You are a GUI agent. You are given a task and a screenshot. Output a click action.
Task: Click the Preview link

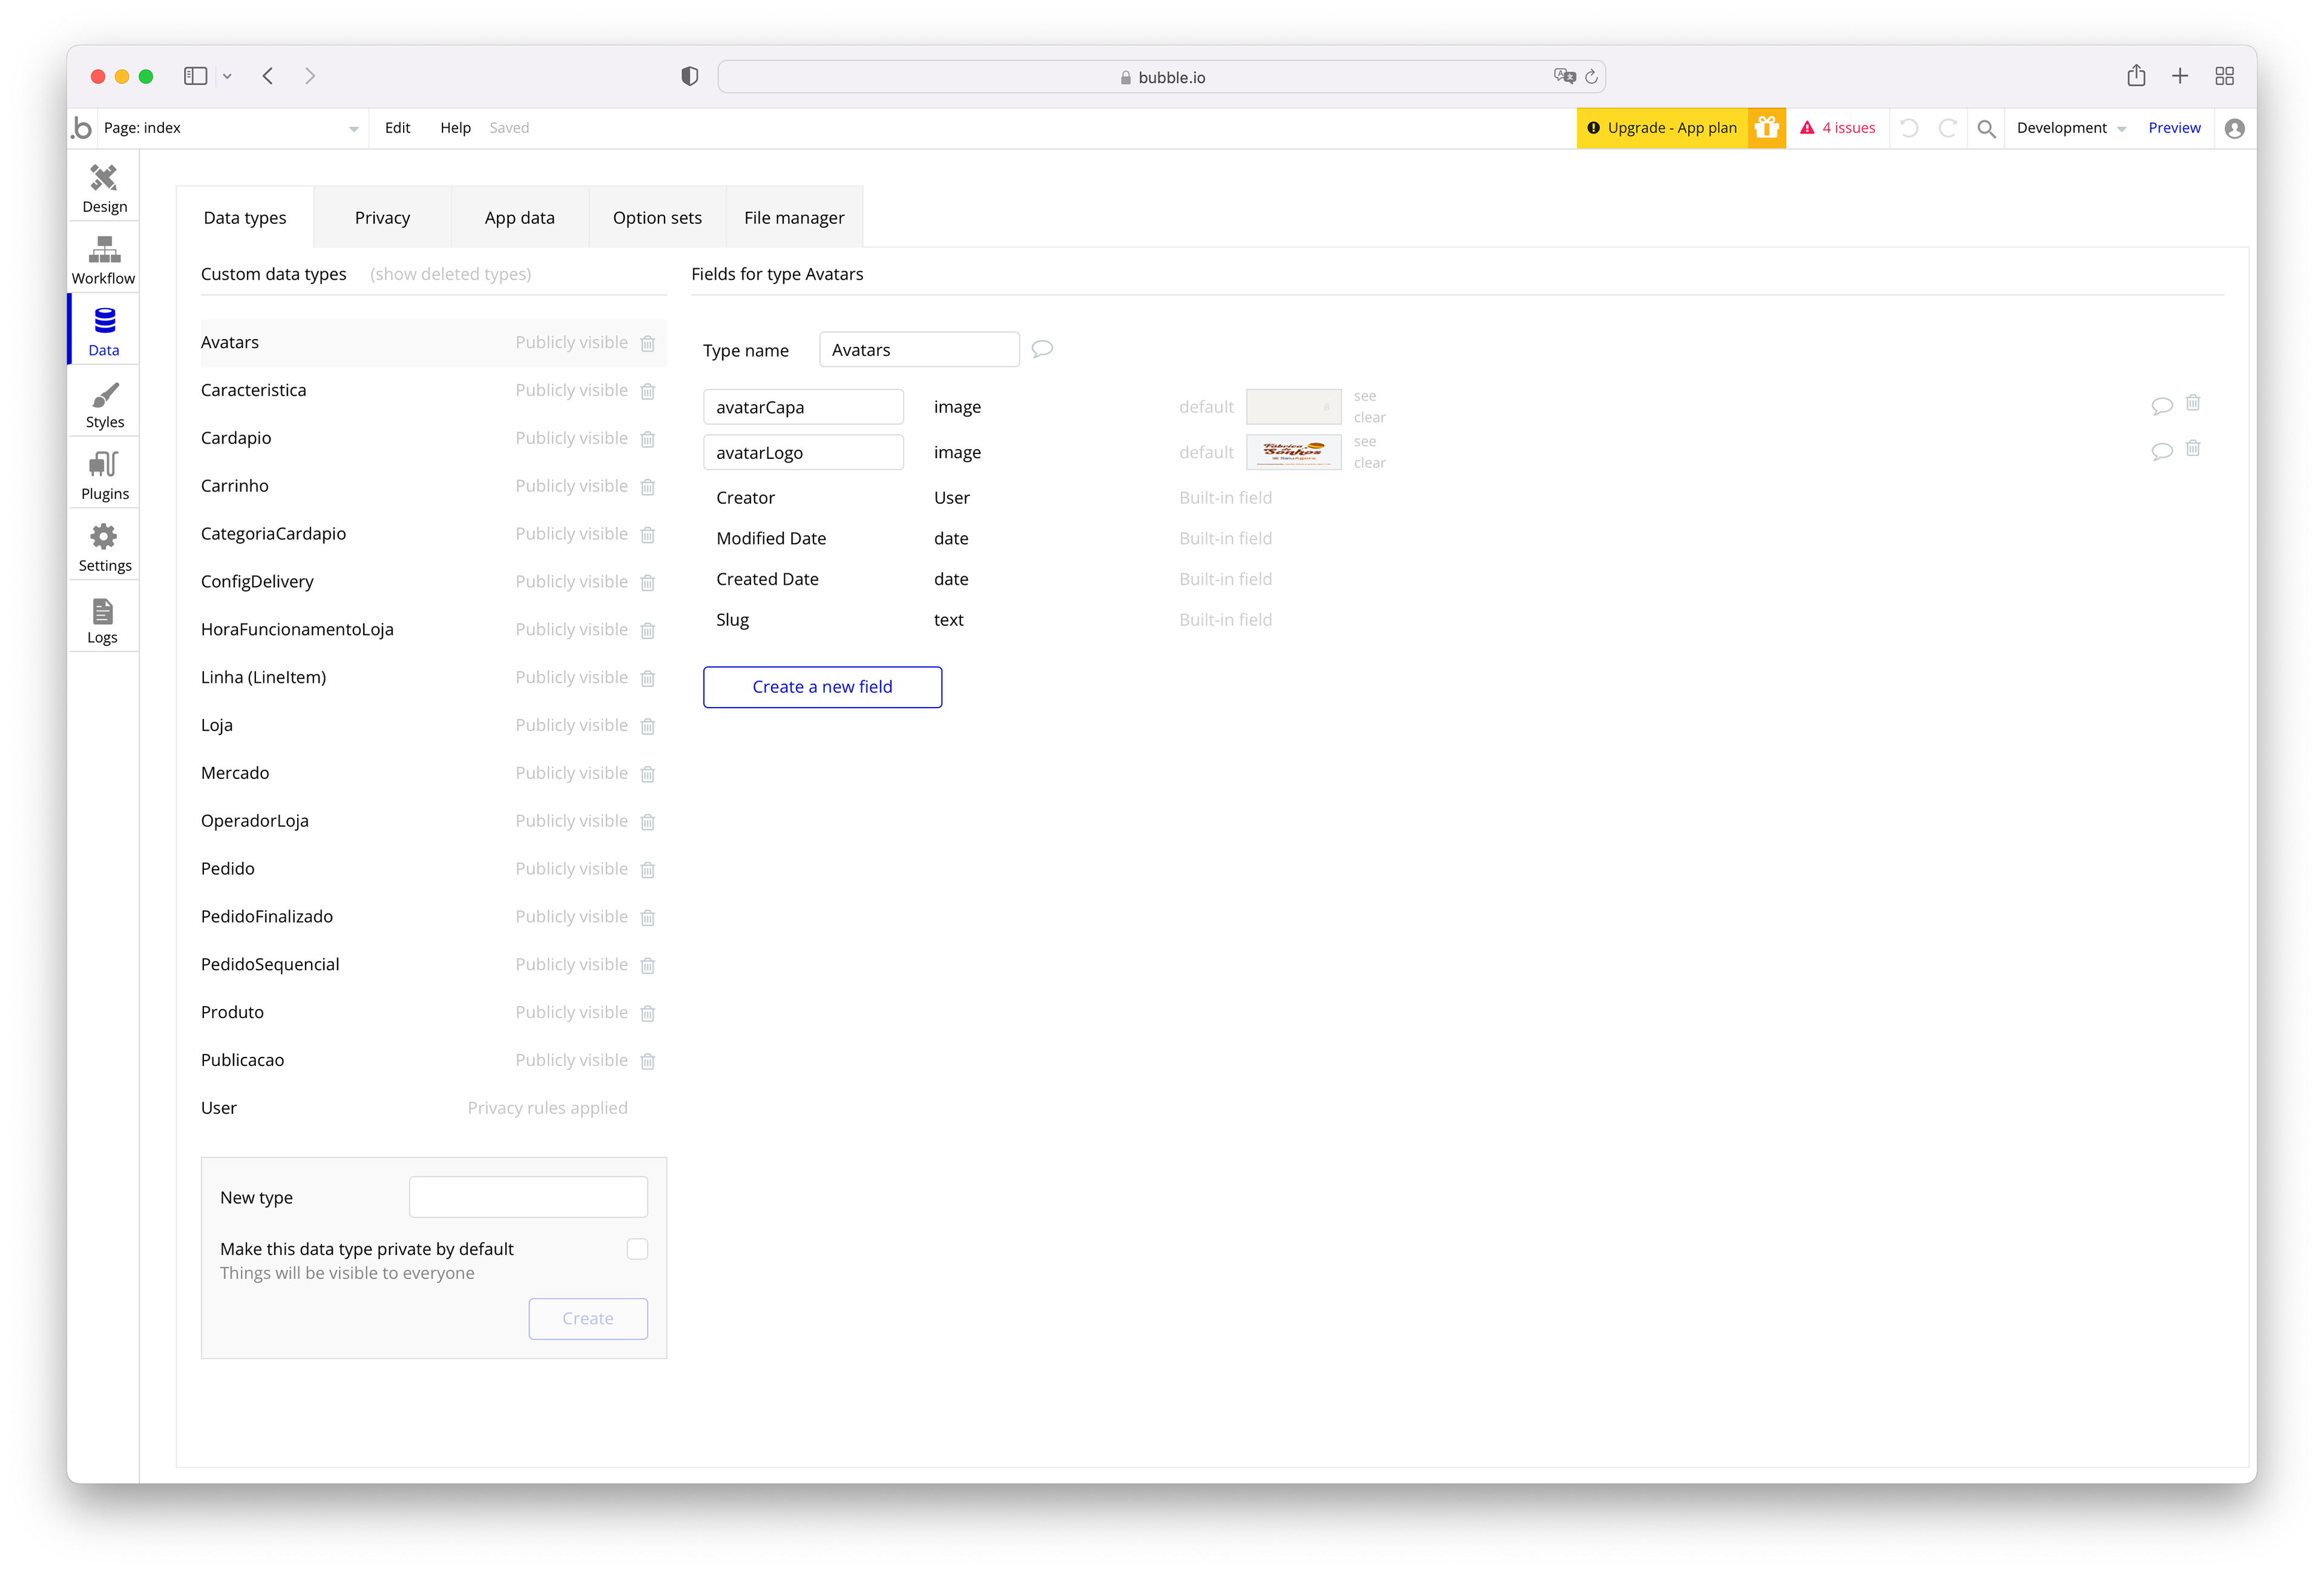(x=2174, y=128)
